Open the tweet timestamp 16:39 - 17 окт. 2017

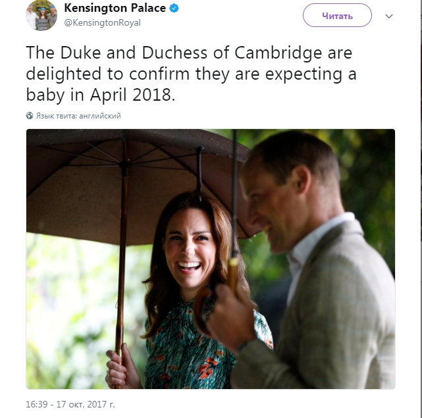(70, 404)
